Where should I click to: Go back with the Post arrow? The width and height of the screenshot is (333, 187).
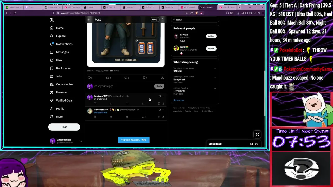click(x=88, y=19)
